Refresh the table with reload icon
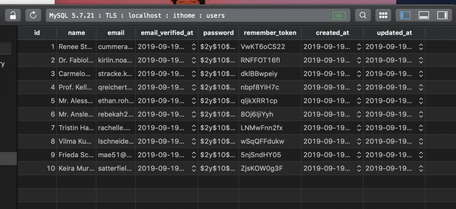Screen dimensions: 456x209 33,16
